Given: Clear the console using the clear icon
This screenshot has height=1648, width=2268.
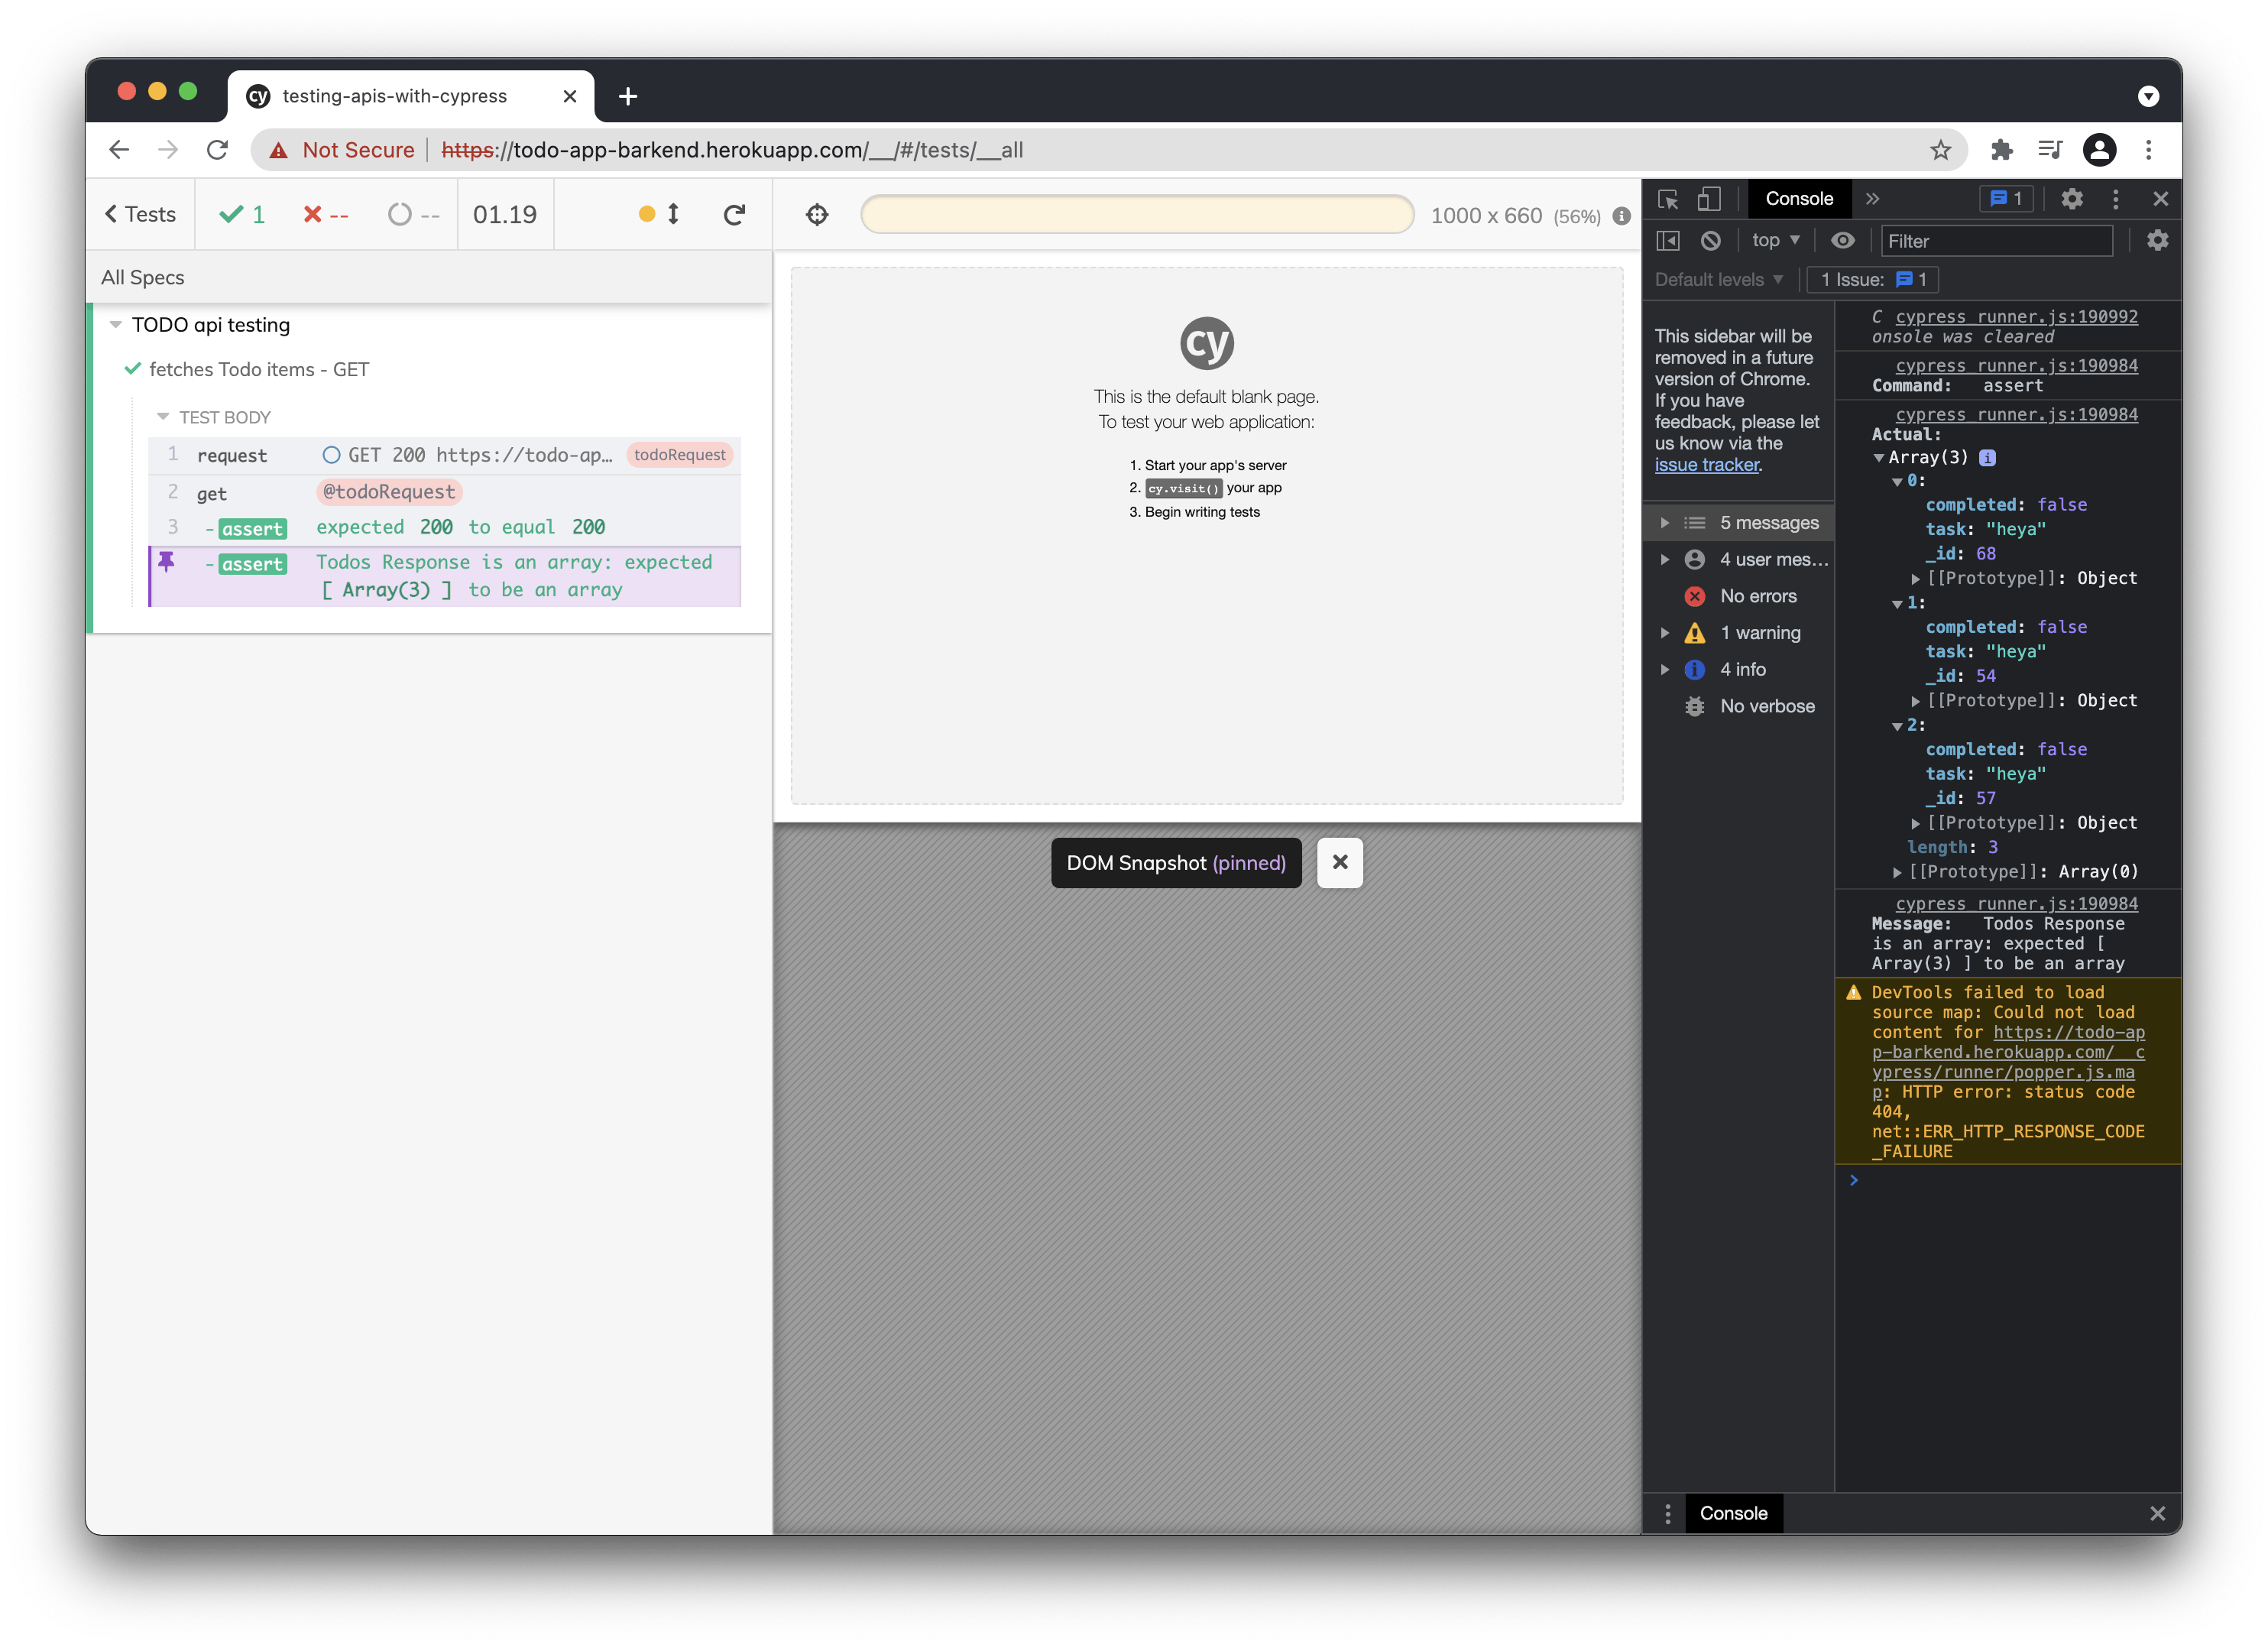Looking at the screenshot, I should click(x=1712, y=240).
